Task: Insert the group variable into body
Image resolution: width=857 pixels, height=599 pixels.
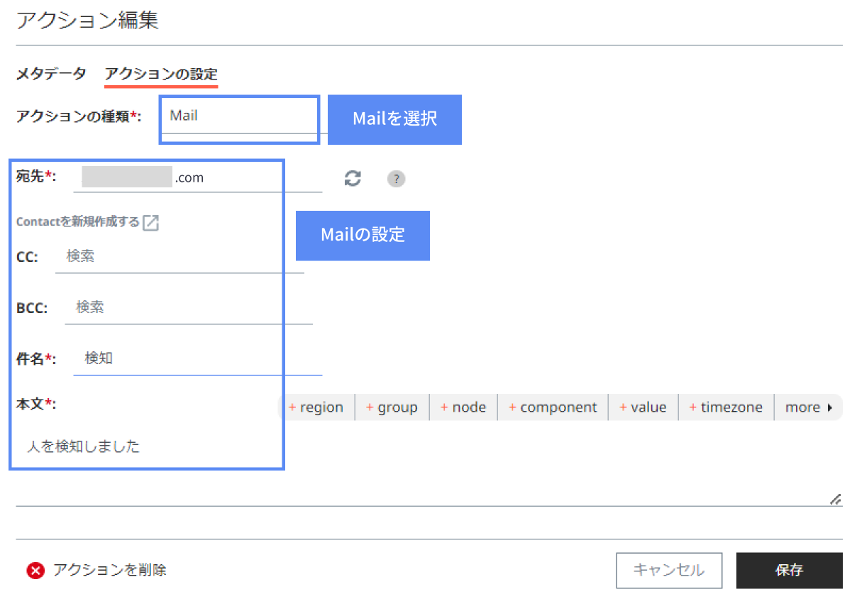Action: (x=392, y=407)
